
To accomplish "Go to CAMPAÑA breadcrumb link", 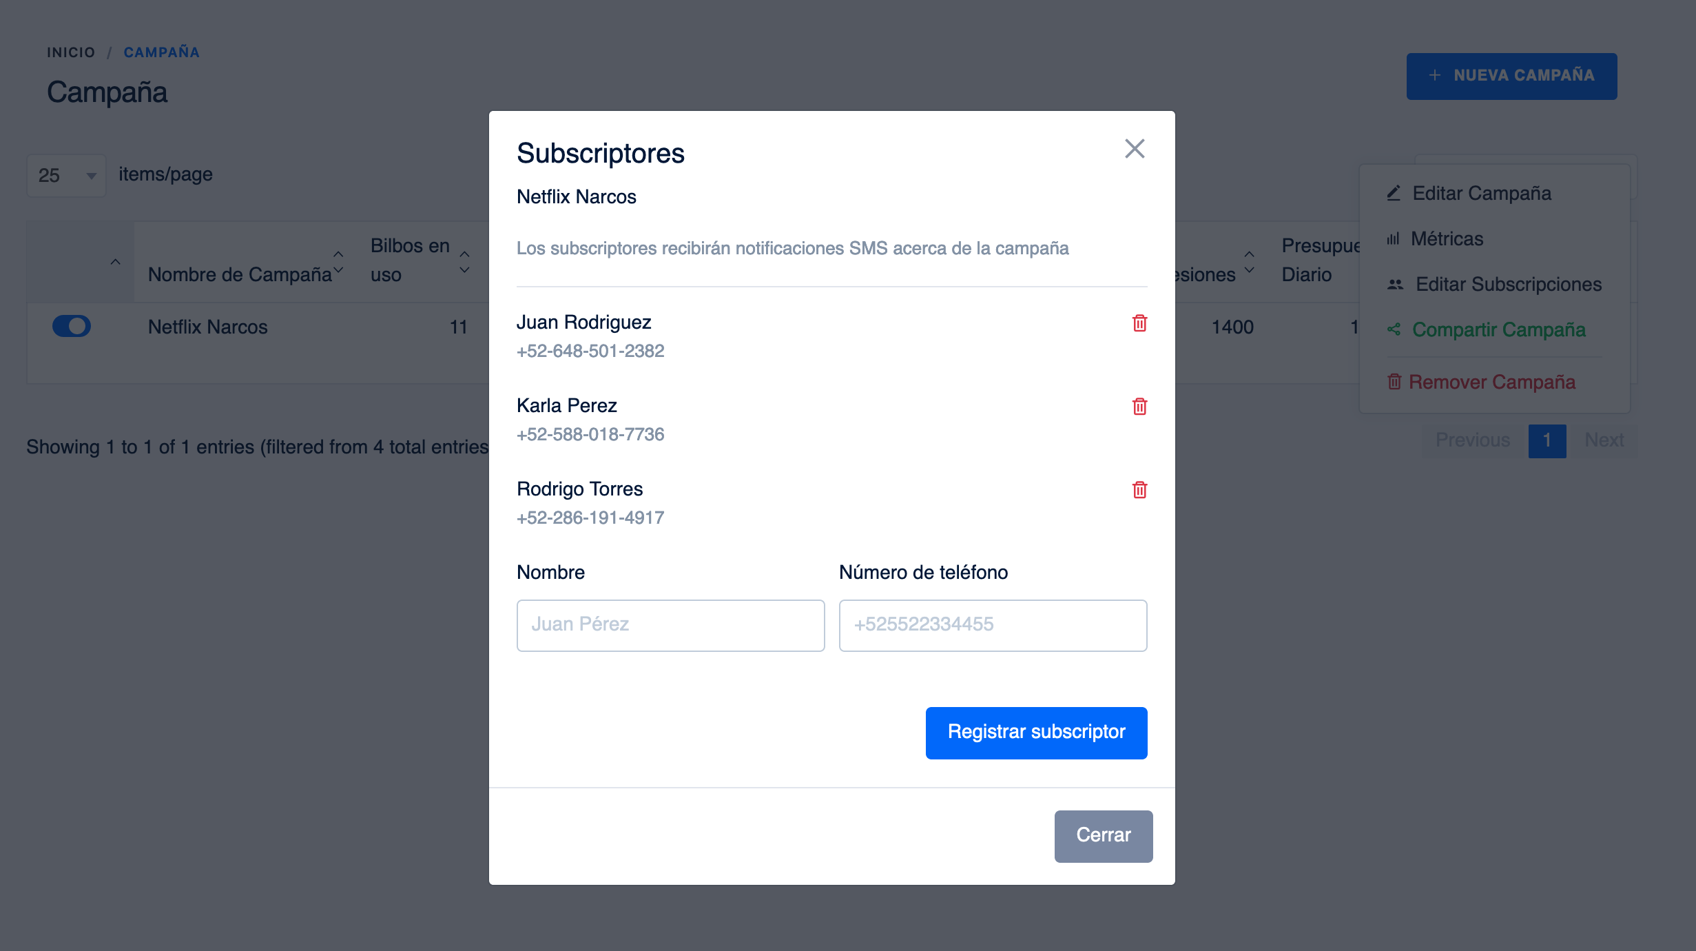I will click(161, 52).
